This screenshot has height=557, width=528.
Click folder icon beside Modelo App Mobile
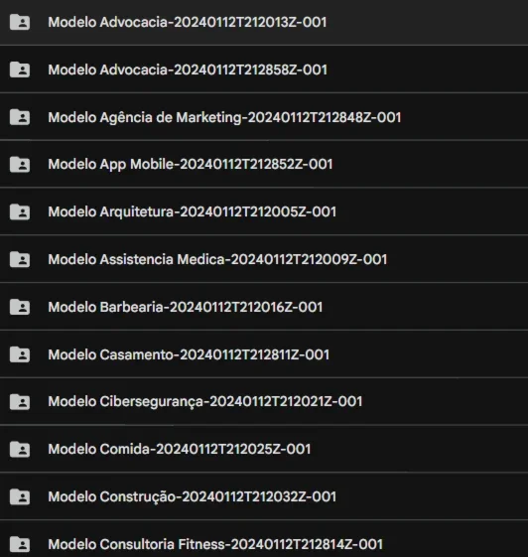(x=20, y=165)
